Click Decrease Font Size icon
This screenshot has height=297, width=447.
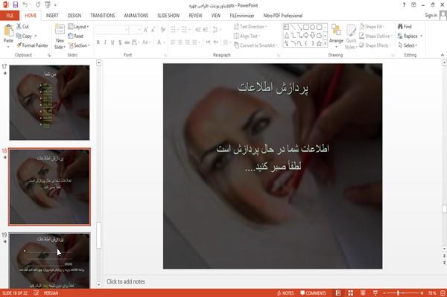tap(153, 29)
